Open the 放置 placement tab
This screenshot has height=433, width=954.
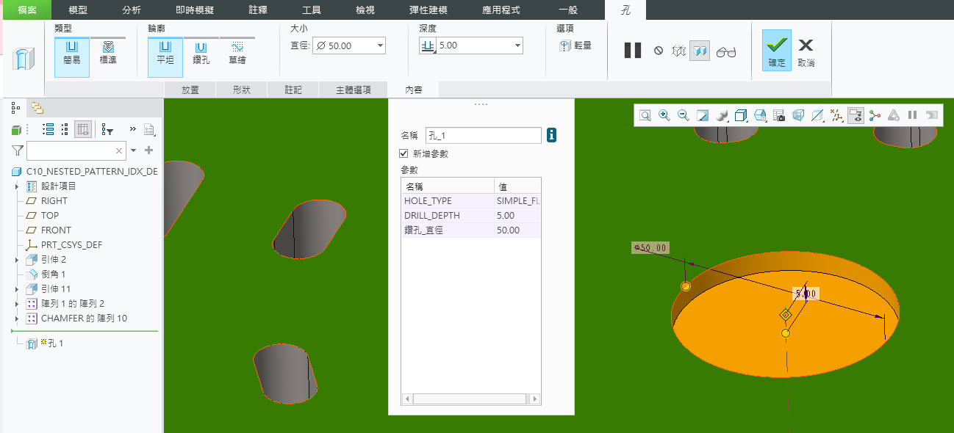pyautogui.click(x=190, y=90)
